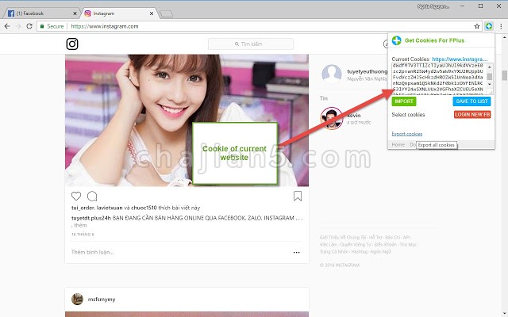Open the Export cookies link
This screenshot has height=317, width=508.
pyautogui.click(x=407, y=134)
